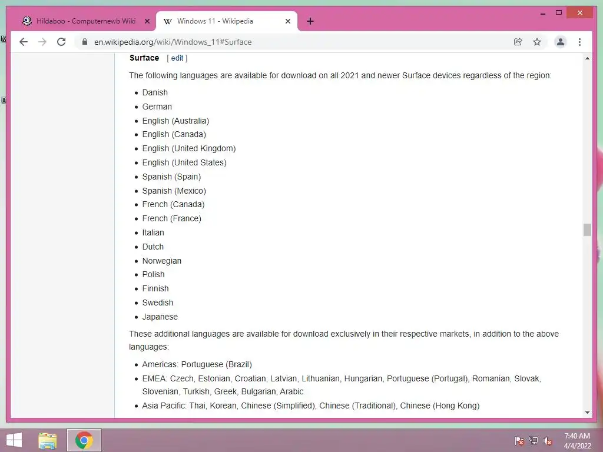The image size is (603, 452).
Task: Click the Norwegian list item
Action: [x=162, y=261]
